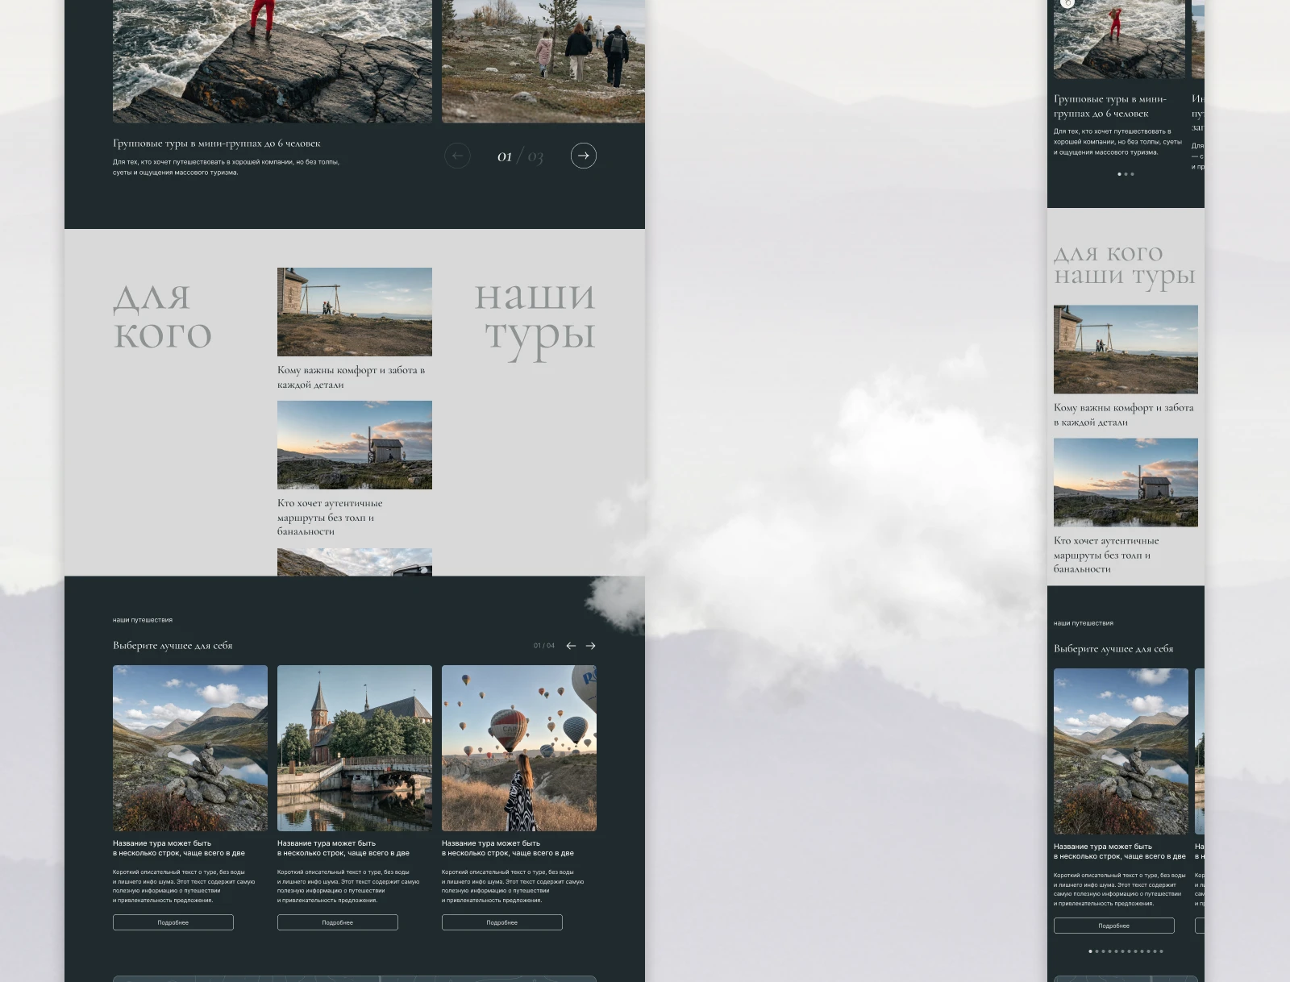Click the 01 / 03 slide counter
Screen dimensions: 1290x982
[520, 156]
